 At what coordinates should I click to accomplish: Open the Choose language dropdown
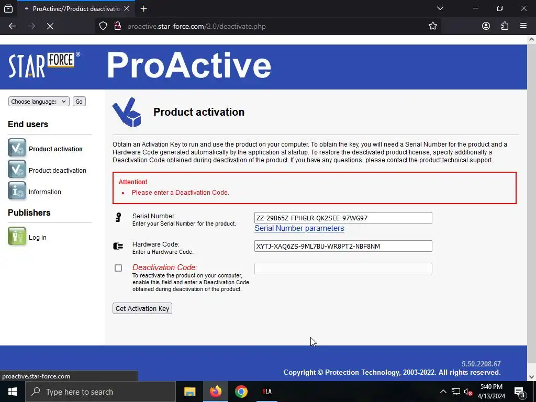[39, 102]
